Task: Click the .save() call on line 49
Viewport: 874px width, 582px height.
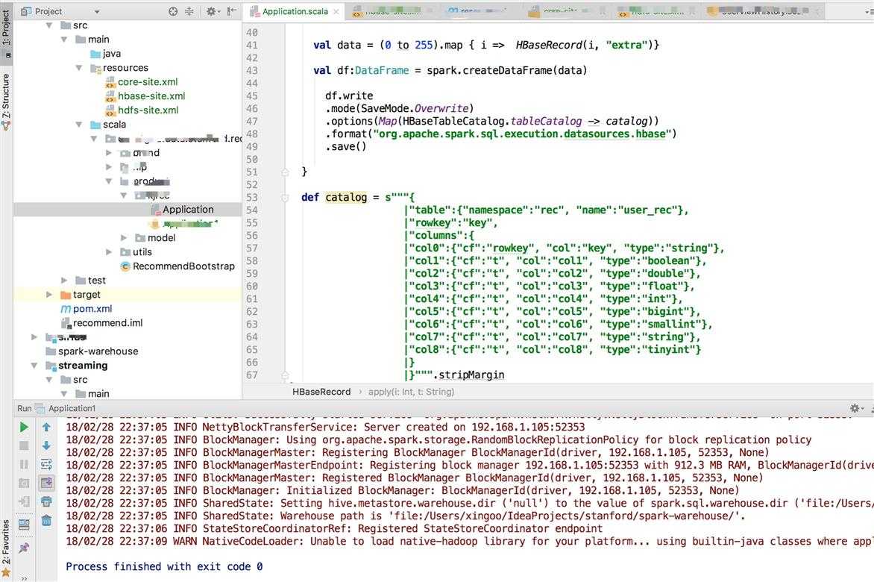Action: pyautogui.click(x=346, y=146)
